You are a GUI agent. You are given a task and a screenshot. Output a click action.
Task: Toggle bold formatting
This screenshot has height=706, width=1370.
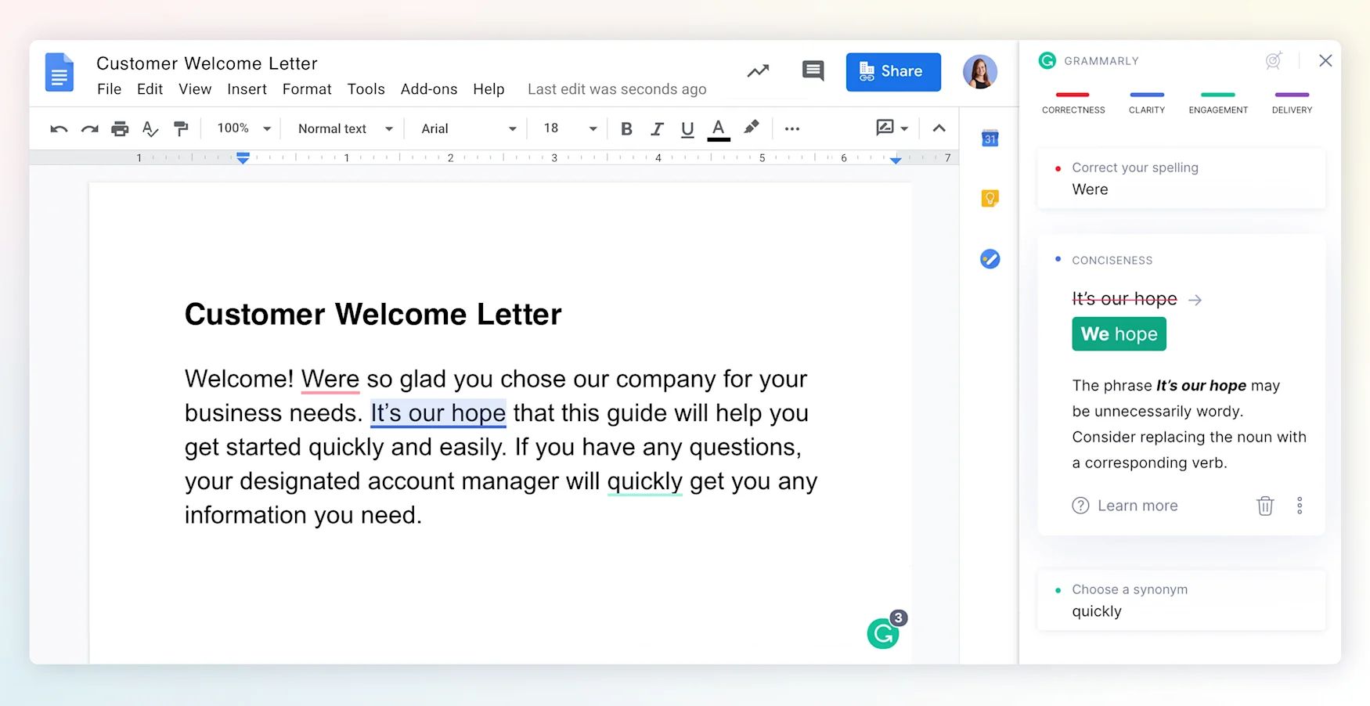(x=626, y=129)
